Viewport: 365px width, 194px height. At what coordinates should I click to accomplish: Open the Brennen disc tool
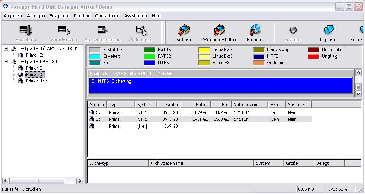(255, 30)
